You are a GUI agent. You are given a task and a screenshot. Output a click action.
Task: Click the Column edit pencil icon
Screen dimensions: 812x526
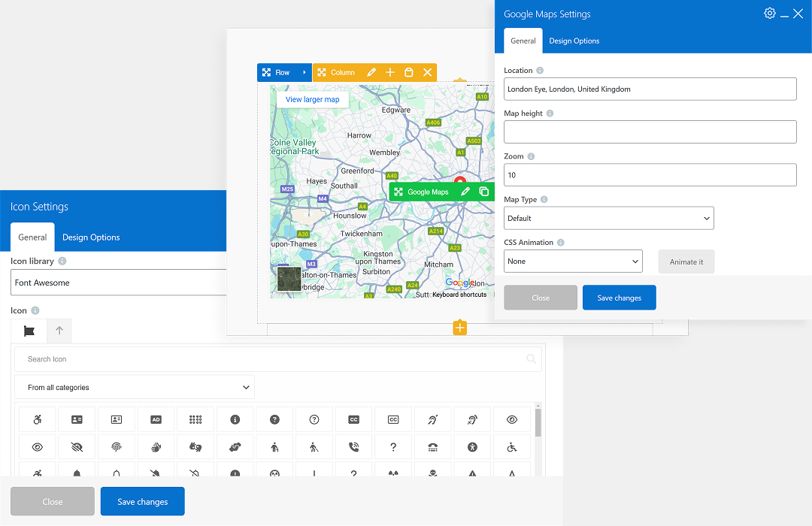click(x=371, y=72)
